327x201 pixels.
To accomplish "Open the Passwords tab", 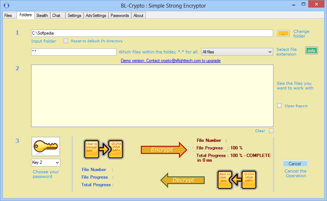I will [120, 16].
